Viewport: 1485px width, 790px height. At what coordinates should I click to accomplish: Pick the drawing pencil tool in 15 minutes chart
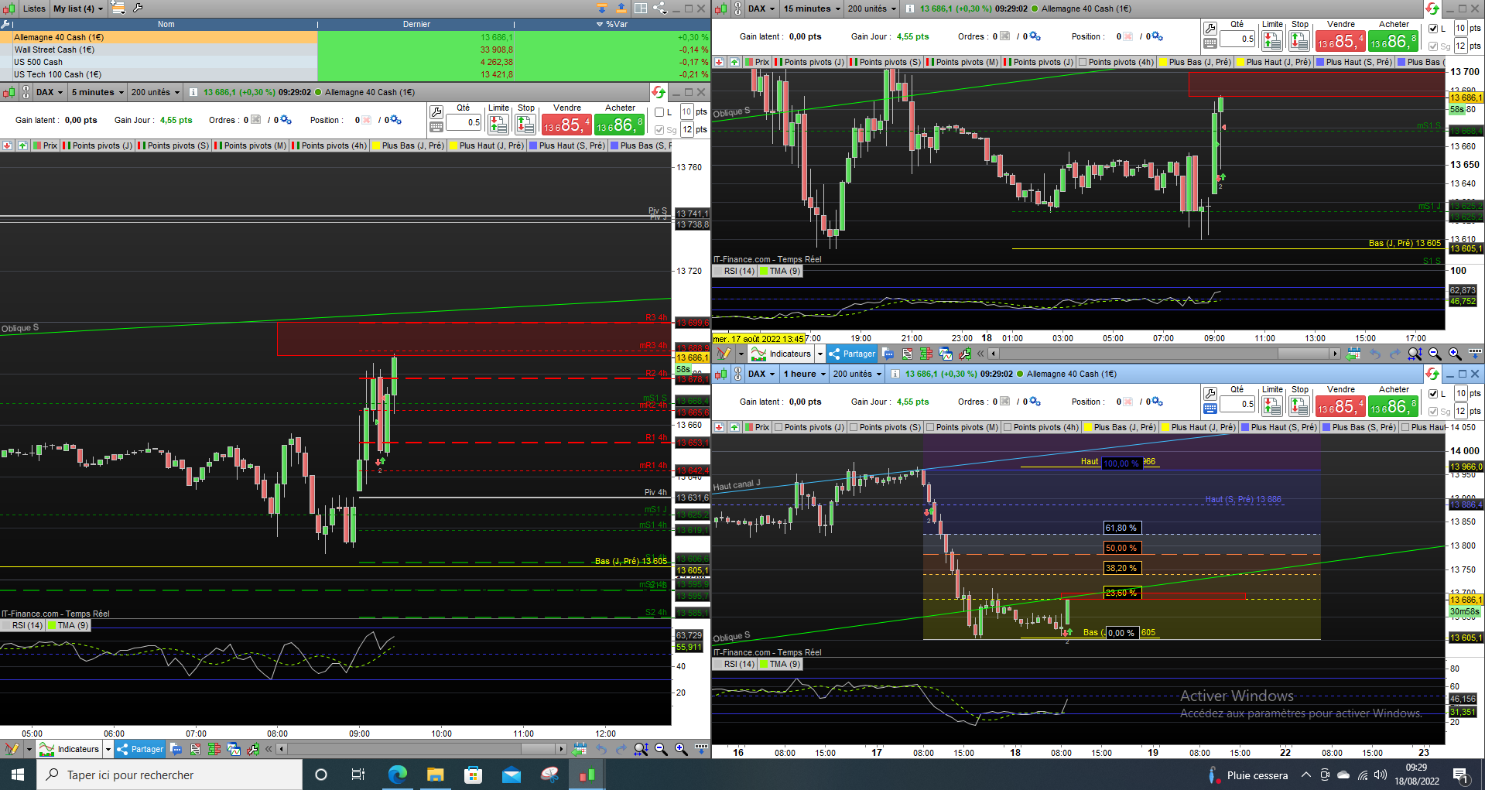(x=724, y=354)
